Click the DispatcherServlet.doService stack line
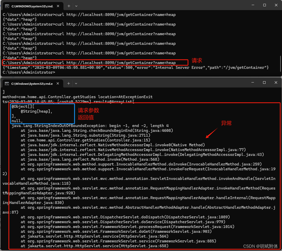The image size is (282, 251). (123, 222)
